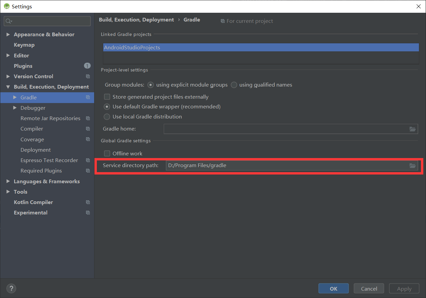The width and height of the screenshot is (426, 298).
Task: Click the project-level icon beside Kotlin Compiler
Action: point(88,202)
